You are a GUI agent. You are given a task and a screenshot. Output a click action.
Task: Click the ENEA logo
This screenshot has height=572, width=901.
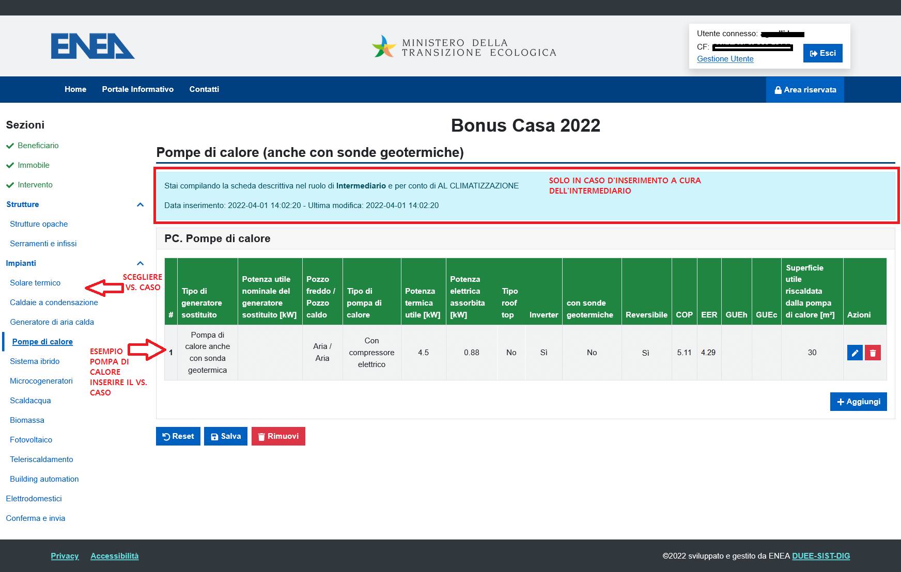[92, 46]
